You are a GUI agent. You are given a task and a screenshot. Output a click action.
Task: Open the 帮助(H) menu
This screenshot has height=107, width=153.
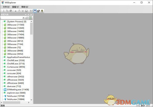(x=25, y=7)
